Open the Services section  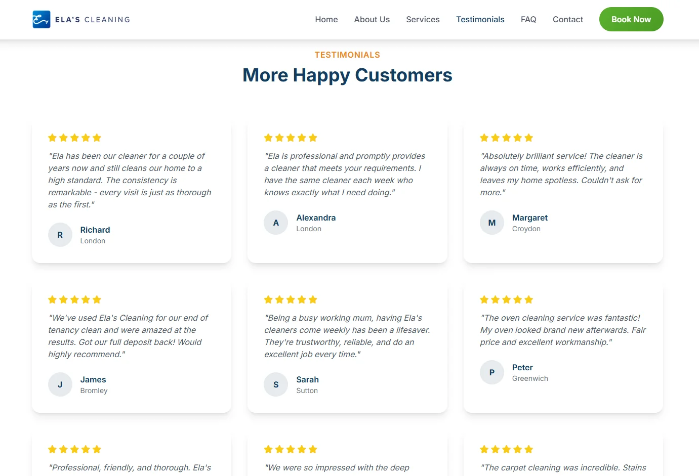point(422,19)
